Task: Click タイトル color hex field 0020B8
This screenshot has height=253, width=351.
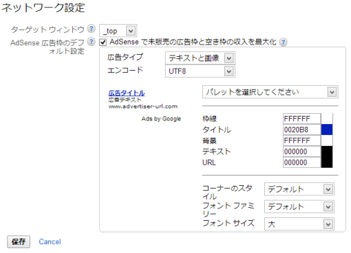Action: (x=301, y=130)
